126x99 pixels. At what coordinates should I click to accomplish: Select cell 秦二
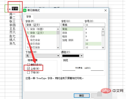coord(12,18)
